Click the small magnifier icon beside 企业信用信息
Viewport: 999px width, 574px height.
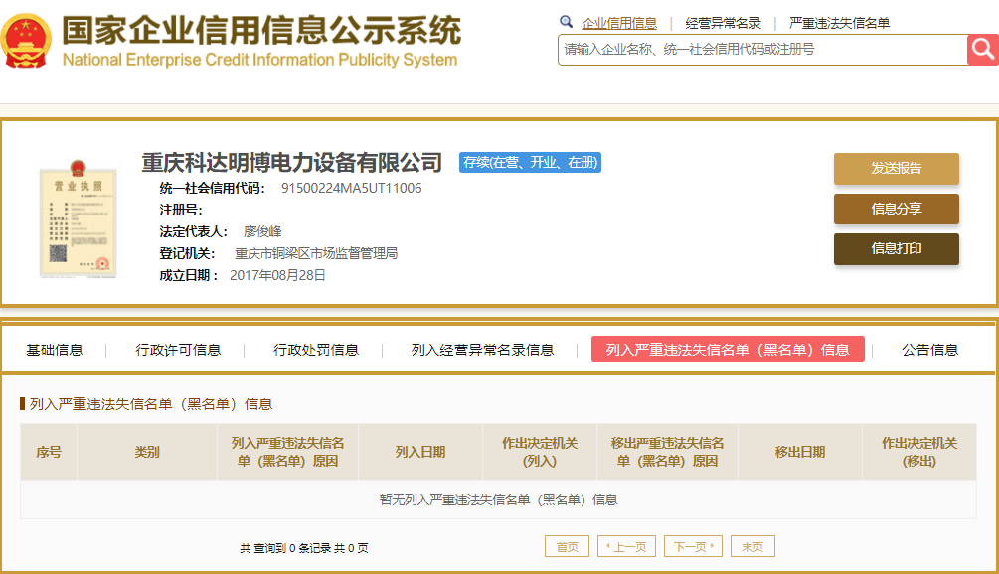click(x=567, y=22)
